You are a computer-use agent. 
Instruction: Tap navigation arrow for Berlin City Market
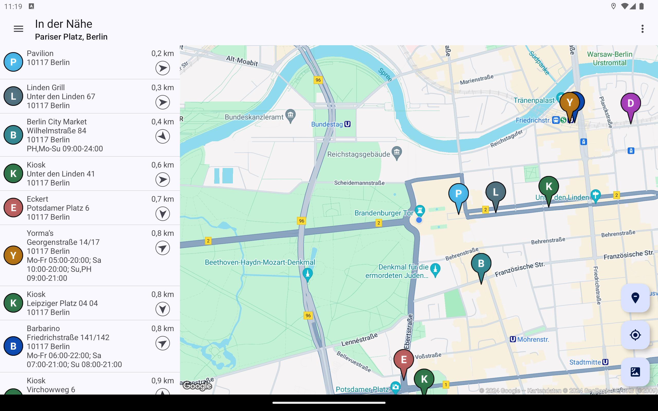(x=163, y=136)
